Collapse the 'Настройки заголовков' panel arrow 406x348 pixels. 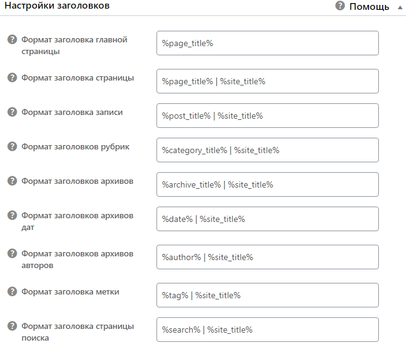click(x=399, y=7)
